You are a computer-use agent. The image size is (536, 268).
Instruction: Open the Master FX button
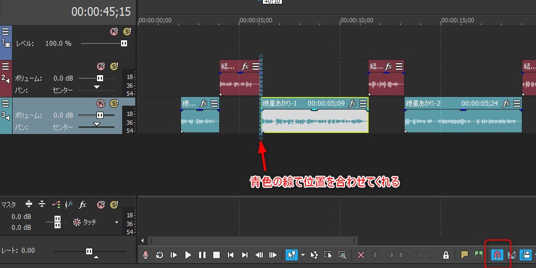(83, 204)
